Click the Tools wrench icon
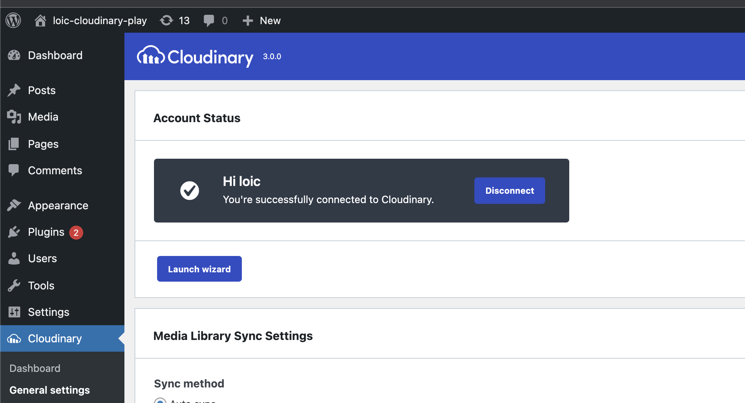 click(x=14, y=286)
